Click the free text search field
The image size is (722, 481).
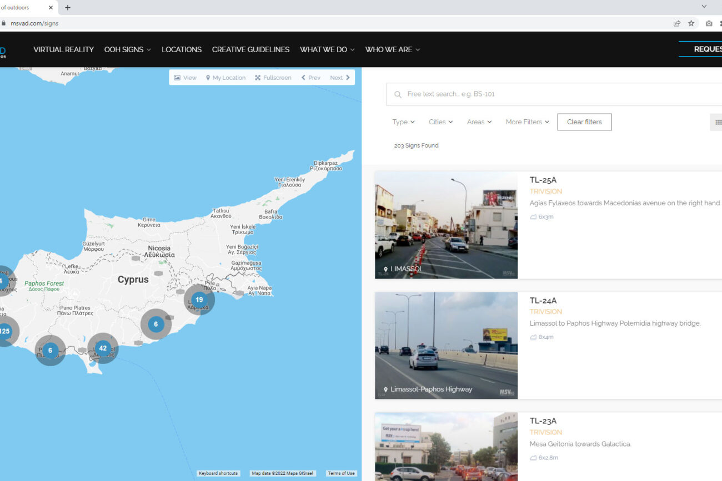point(555,94)
